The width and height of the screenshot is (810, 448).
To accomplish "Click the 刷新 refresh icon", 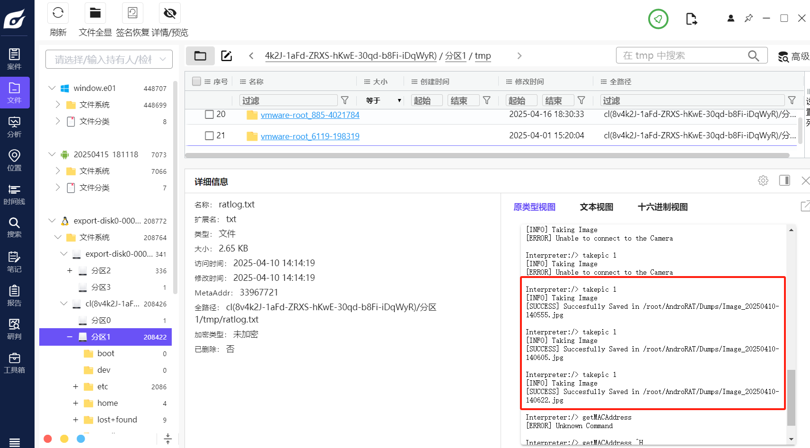I will pyautogui.click(x=58, y=13).
